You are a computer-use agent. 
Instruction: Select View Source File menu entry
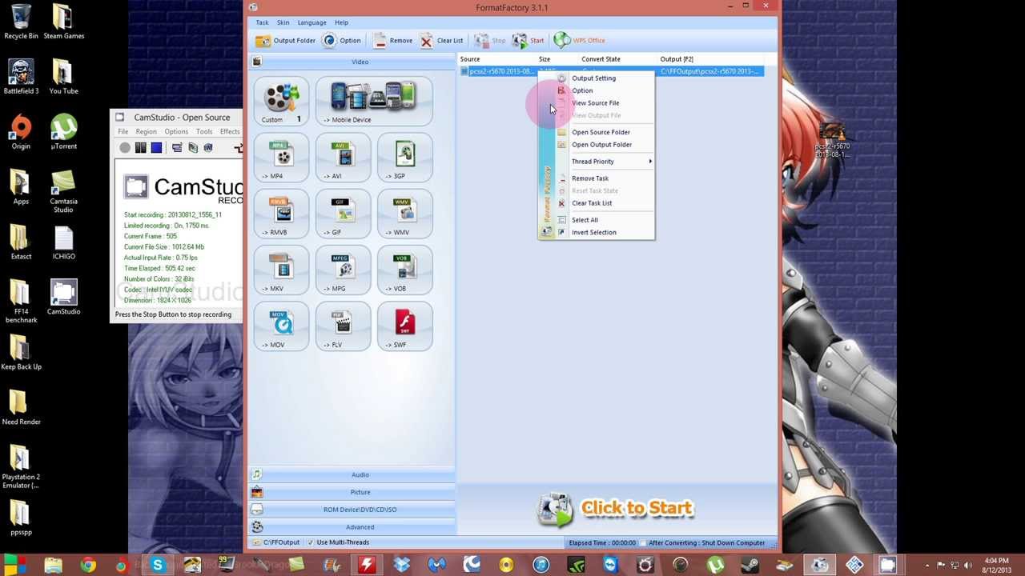click(597, 103)
